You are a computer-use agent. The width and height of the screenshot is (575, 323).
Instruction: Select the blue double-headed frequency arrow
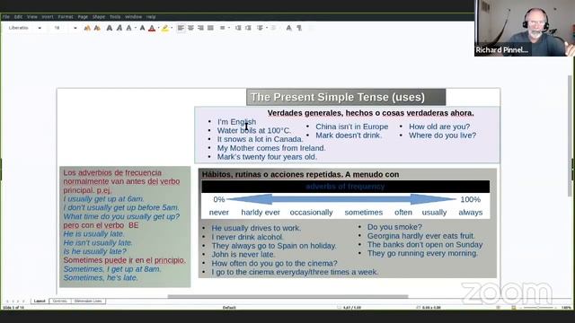[x=341, y=199]
